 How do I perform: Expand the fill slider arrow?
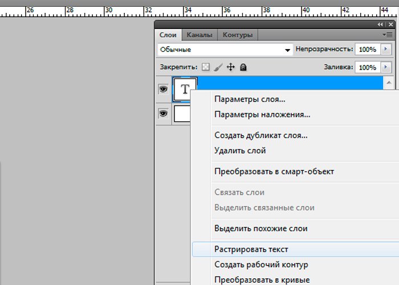pos(387,67)
